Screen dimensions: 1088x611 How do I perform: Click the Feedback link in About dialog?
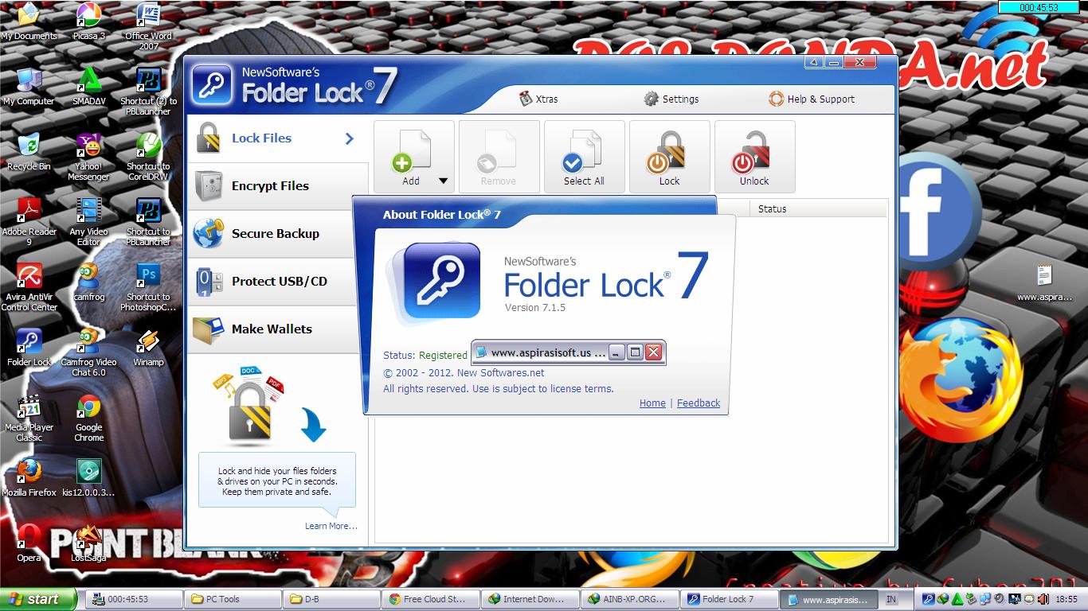pyautogui.click(x=699, y=403)
